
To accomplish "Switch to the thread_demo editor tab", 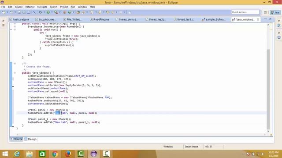I will [126, 19].
